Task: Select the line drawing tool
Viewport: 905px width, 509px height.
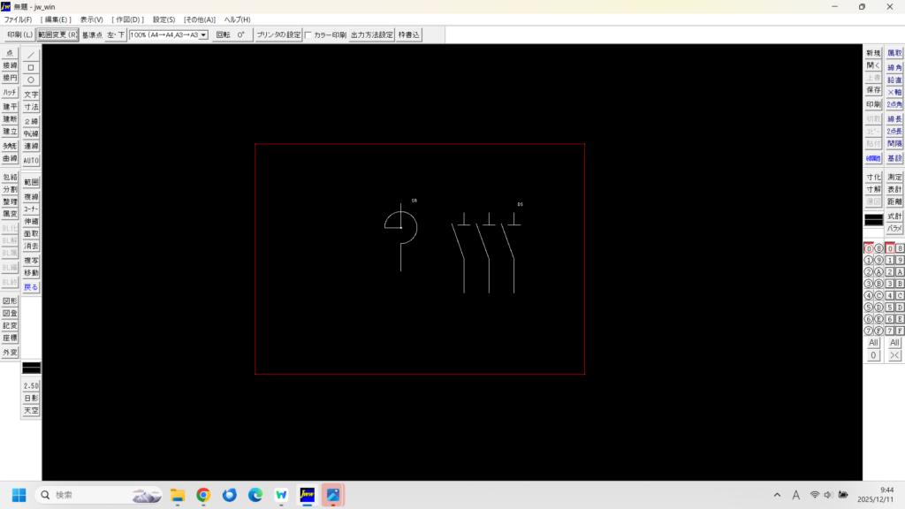Action: 31,55
